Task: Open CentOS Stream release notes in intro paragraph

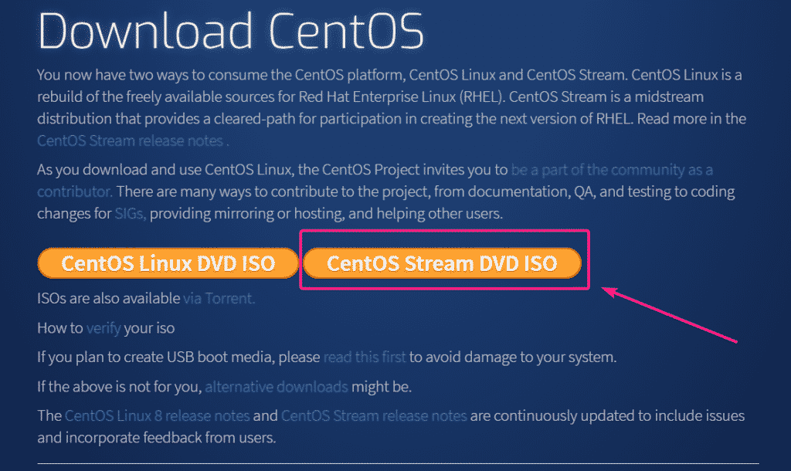Action: point(130,141)
